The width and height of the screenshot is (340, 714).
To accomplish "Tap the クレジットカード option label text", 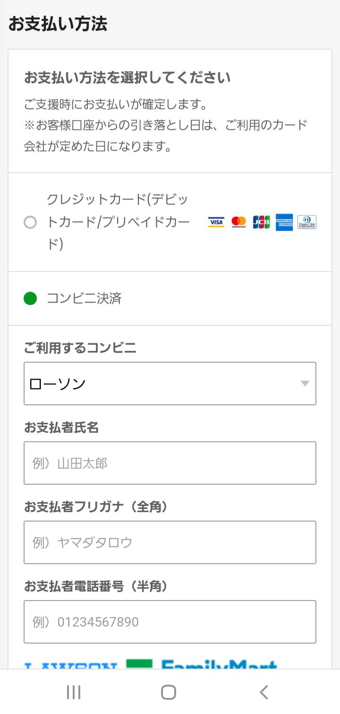I will point(118,222).
